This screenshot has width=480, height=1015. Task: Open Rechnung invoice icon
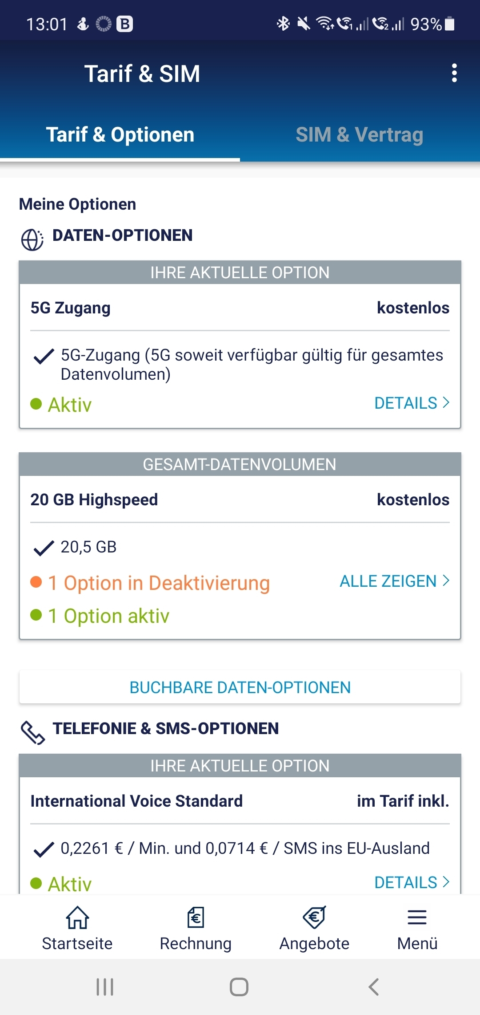pyautogui.click(x=196, y=918)
